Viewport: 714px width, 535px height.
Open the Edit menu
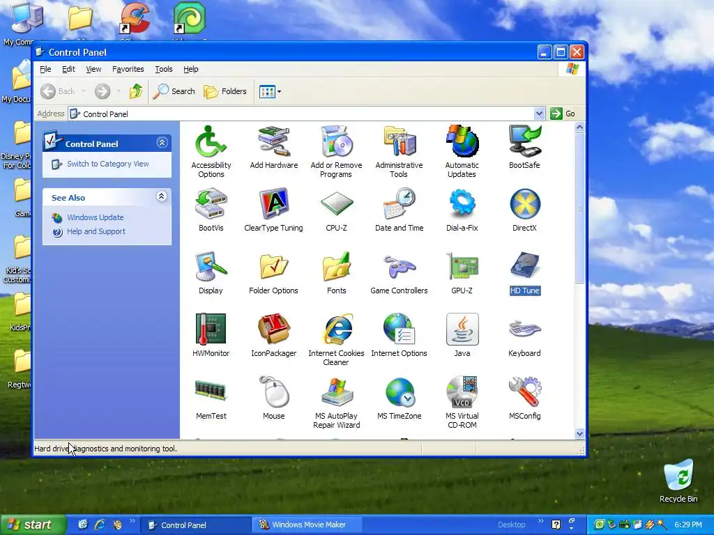(x=68, y=69)
